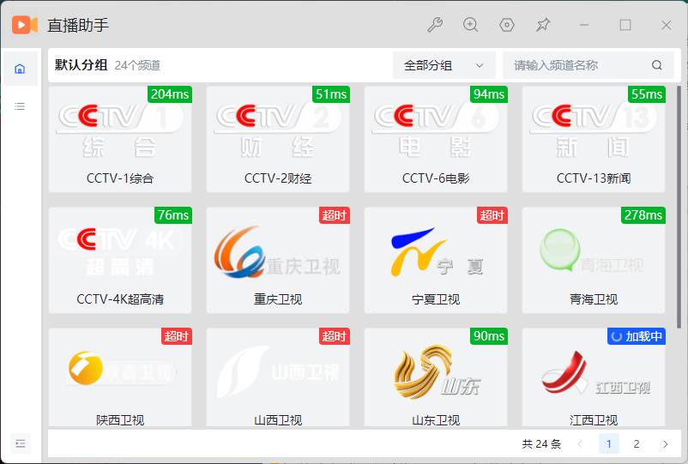Screen dimensions: 688x464
Task: Open the CCTV-2财经 channel card
Action: pos(278,139)
